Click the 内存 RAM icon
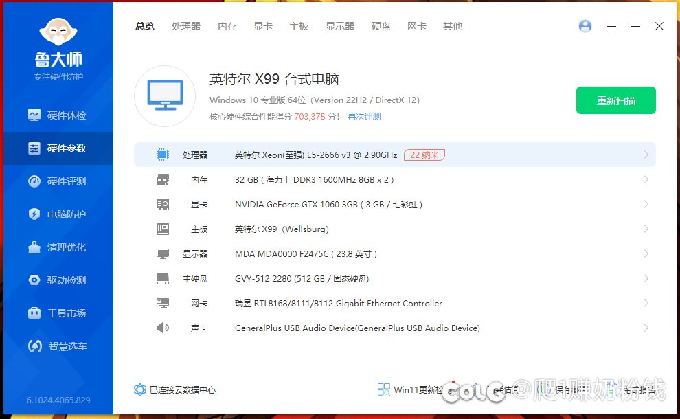 click(163, 179)
